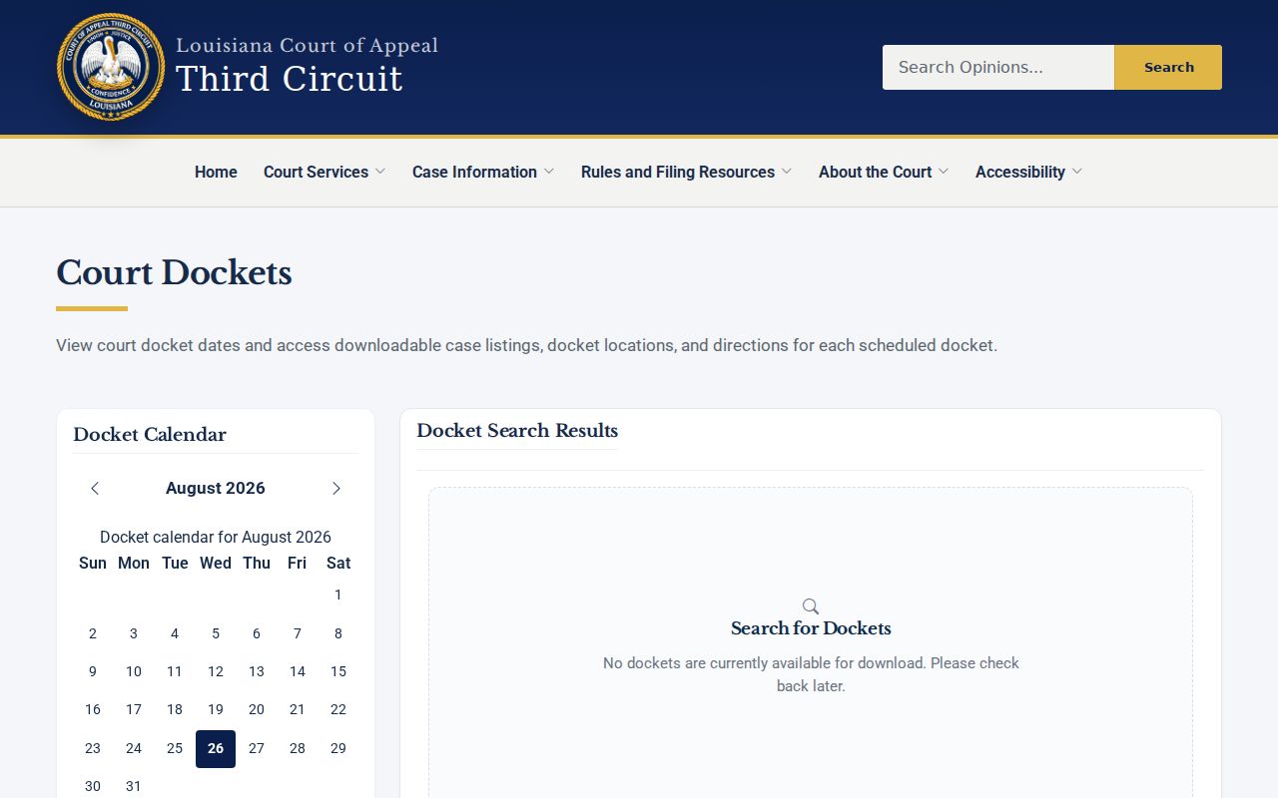Viewport: 1278px width, 798px height.
Task: Select August 28 on the calendar
Action: coord(298,748)
